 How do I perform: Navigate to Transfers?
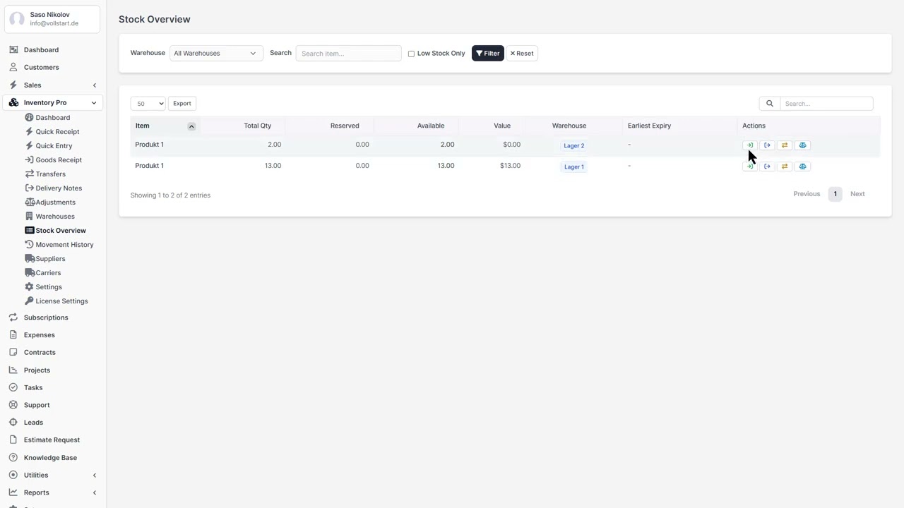[50, 174]
